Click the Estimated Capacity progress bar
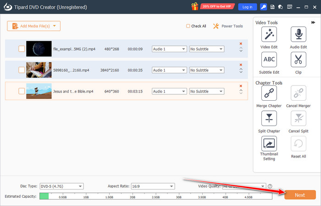The image size is (321, 206). click(156, 196)
